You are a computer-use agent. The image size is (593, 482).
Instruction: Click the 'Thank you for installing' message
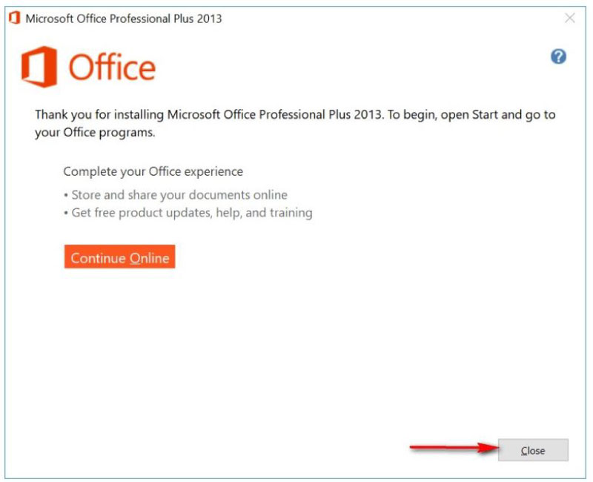295,123
